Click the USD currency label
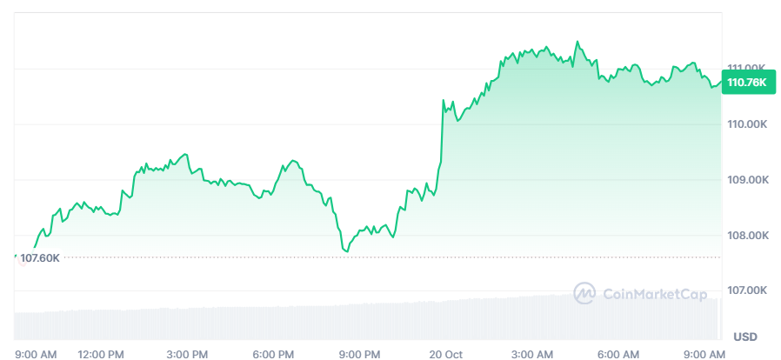 (745, 336)
